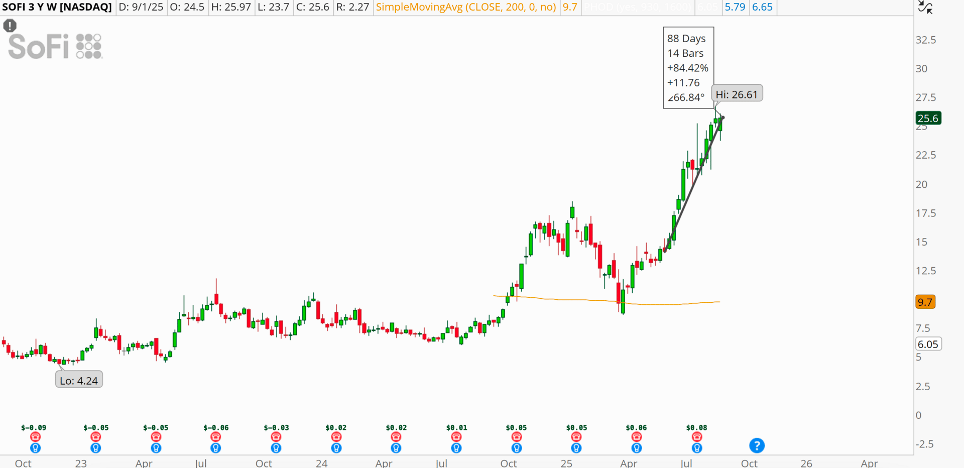Image resolution: width=964 pixels, height=468 pixels.
Task: Click the lightbulb icon under the $0.08 earnings
Action: [x=697, y=448]
